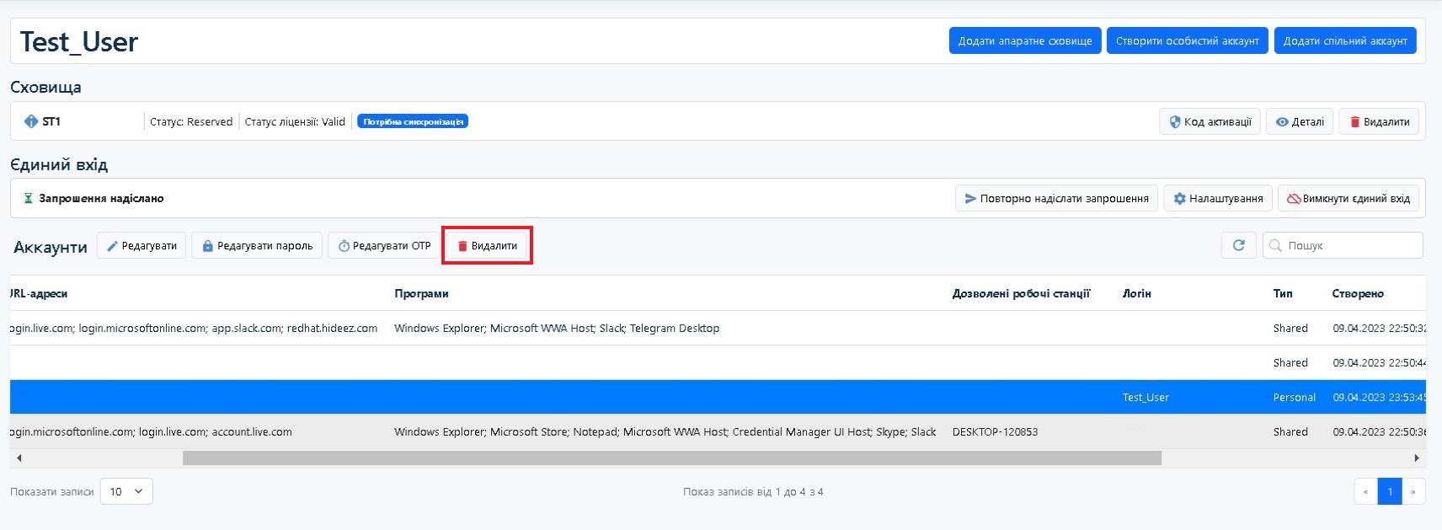
Task: View ST1 vault details via eye icon
Action: click(1300, 122)
